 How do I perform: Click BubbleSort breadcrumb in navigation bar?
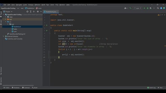point(30,8)
